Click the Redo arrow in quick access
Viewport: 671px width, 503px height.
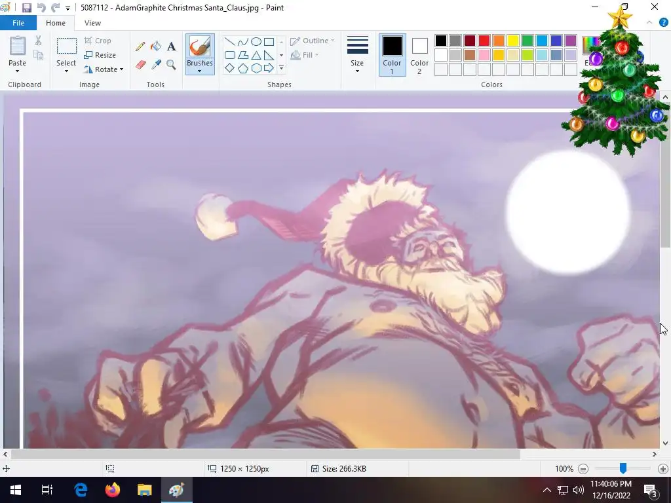click(55, 8)
